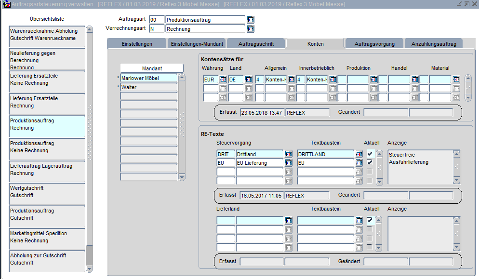Viewport: 479px width, 279px height.
Task: Open lookup icon for EU Lieferung Steuervorgang
Action: [x=289, y=163]
